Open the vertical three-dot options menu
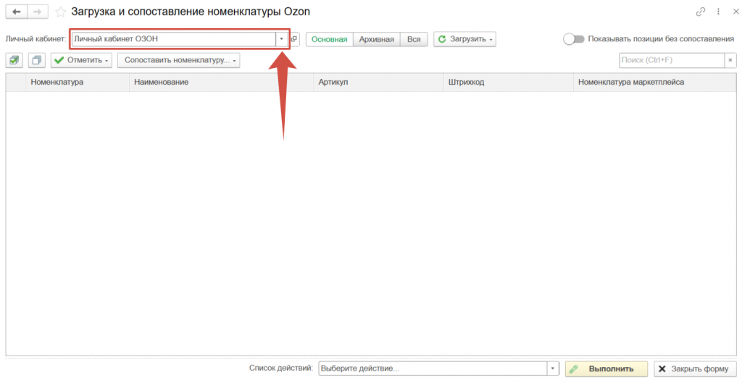The width and height of the screenshot is (742, 383). [718, 12]
